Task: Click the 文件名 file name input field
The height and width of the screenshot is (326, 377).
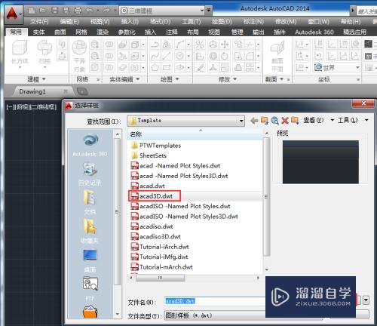Action: 215,301
